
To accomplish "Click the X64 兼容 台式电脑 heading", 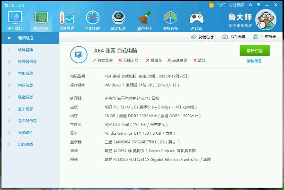I will (115, 51).
